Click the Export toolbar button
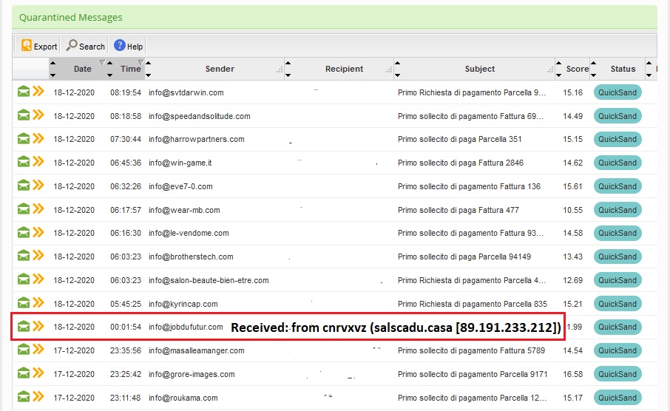Image resolution: width=670 pixels, height=411 pixels. [39, 46]
